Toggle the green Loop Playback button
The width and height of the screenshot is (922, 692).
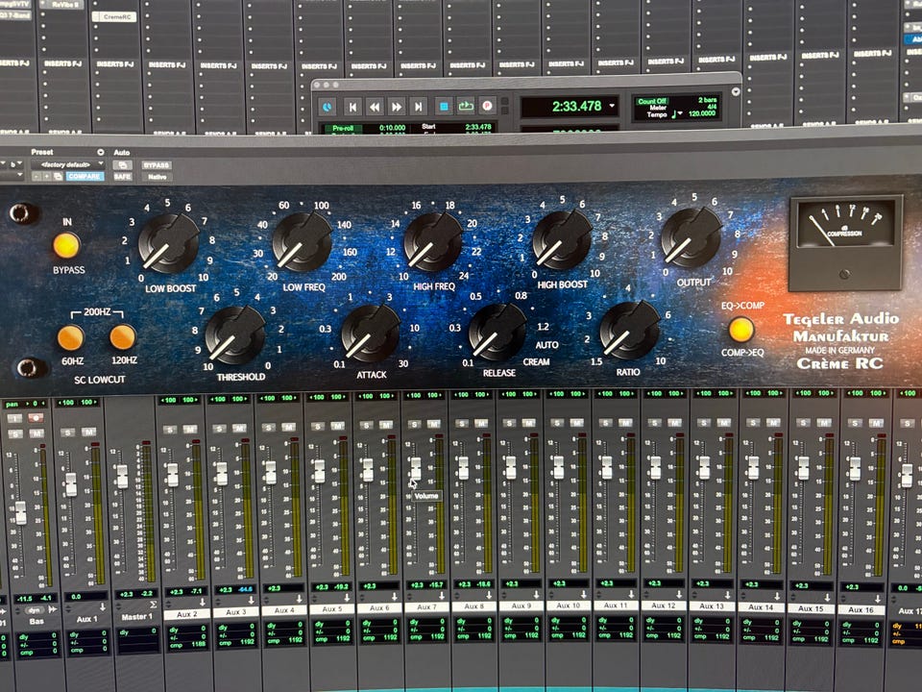(466, 106)
